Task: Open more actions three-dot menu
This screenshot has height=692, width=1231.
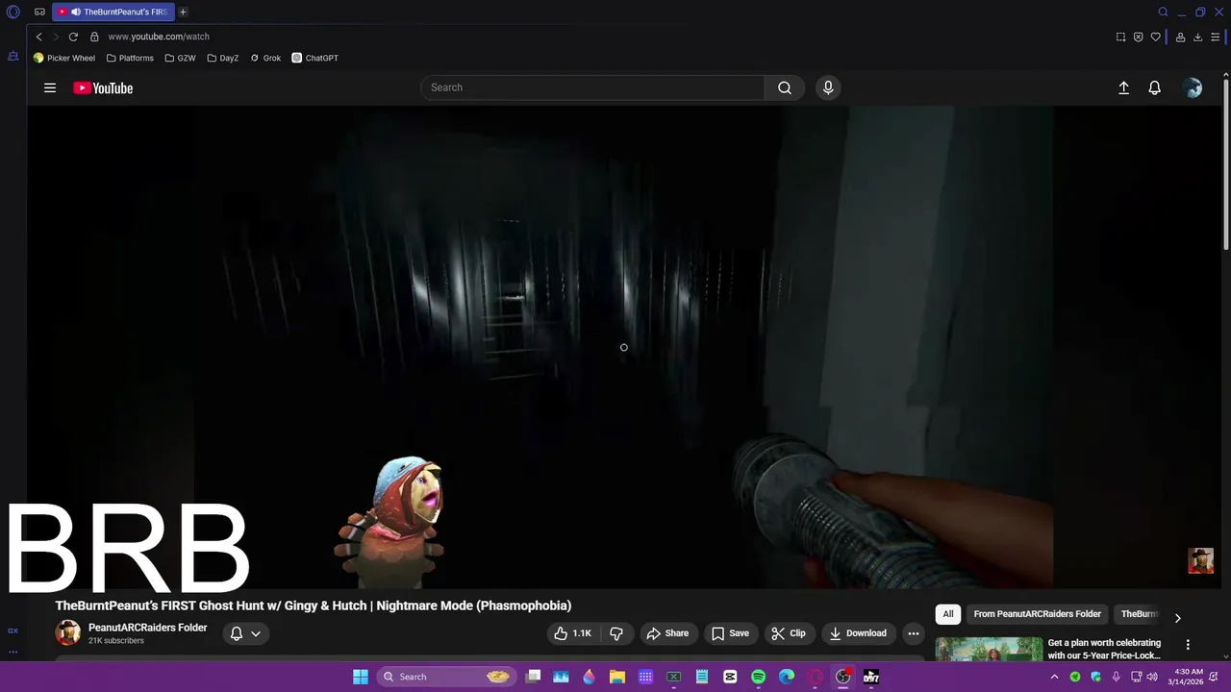Action: point(913,633)
